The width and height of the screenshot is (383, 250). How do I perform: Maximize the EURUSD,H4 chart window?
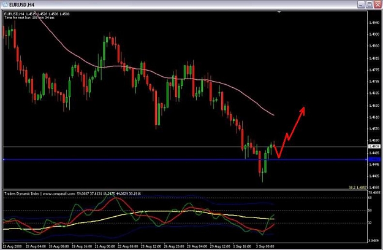point(370,4)
